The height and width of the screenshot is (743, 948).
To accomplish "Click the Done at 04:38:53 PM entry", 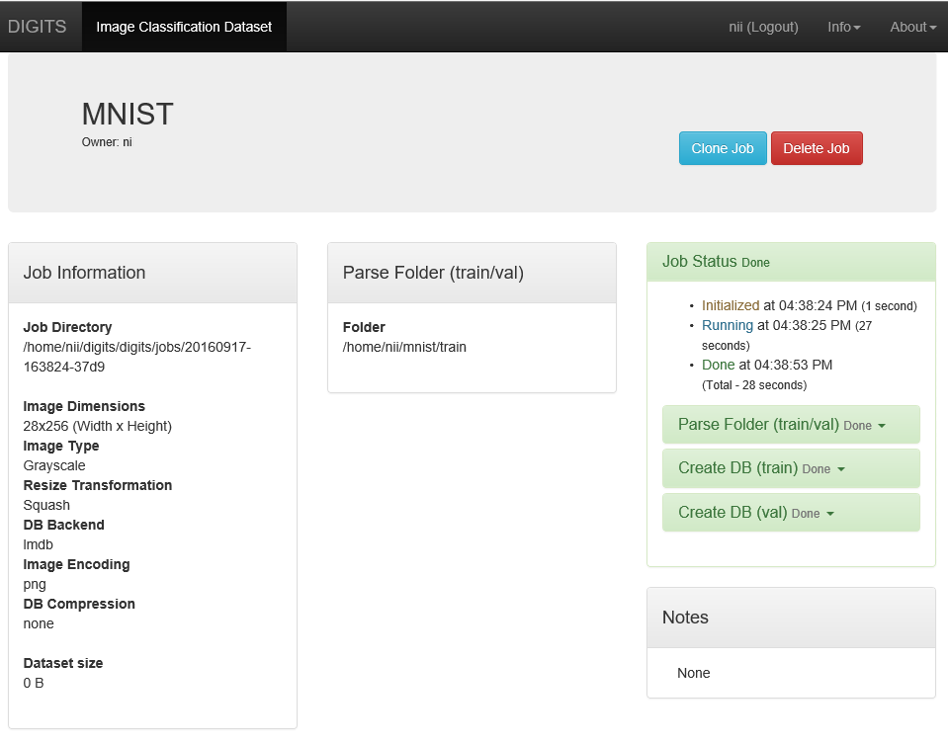I will coord(767,365).
